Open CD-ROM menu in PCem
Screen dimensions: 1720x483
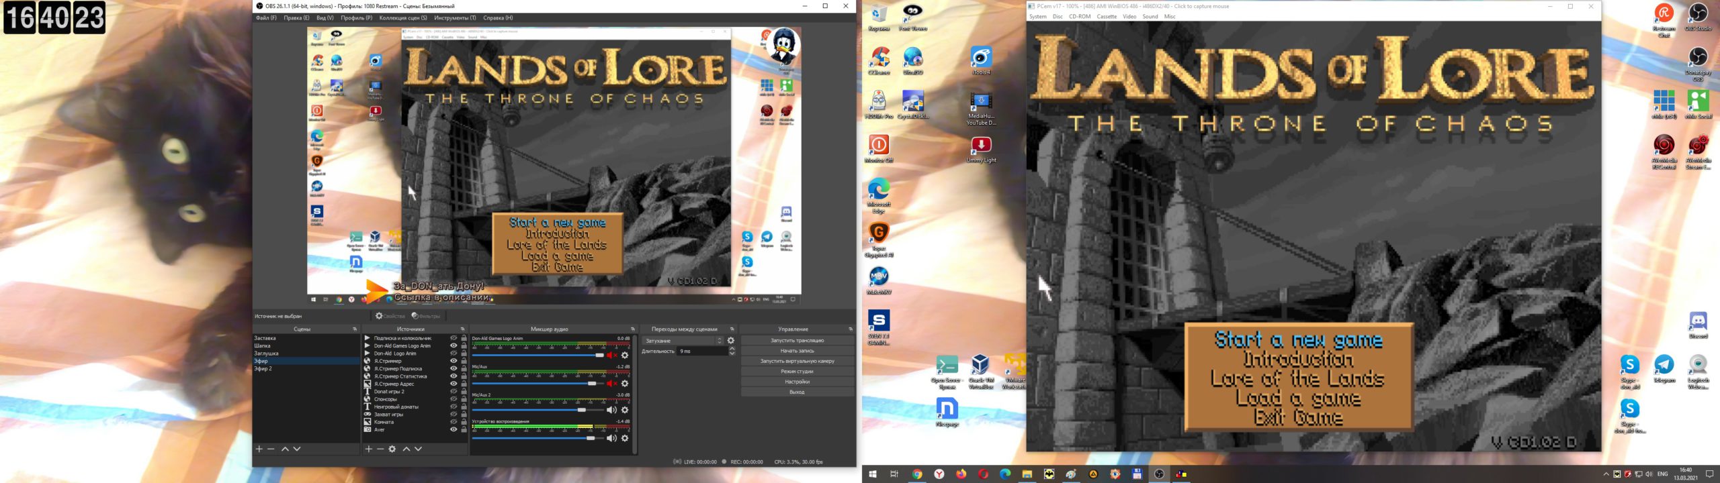point(1080,17)
